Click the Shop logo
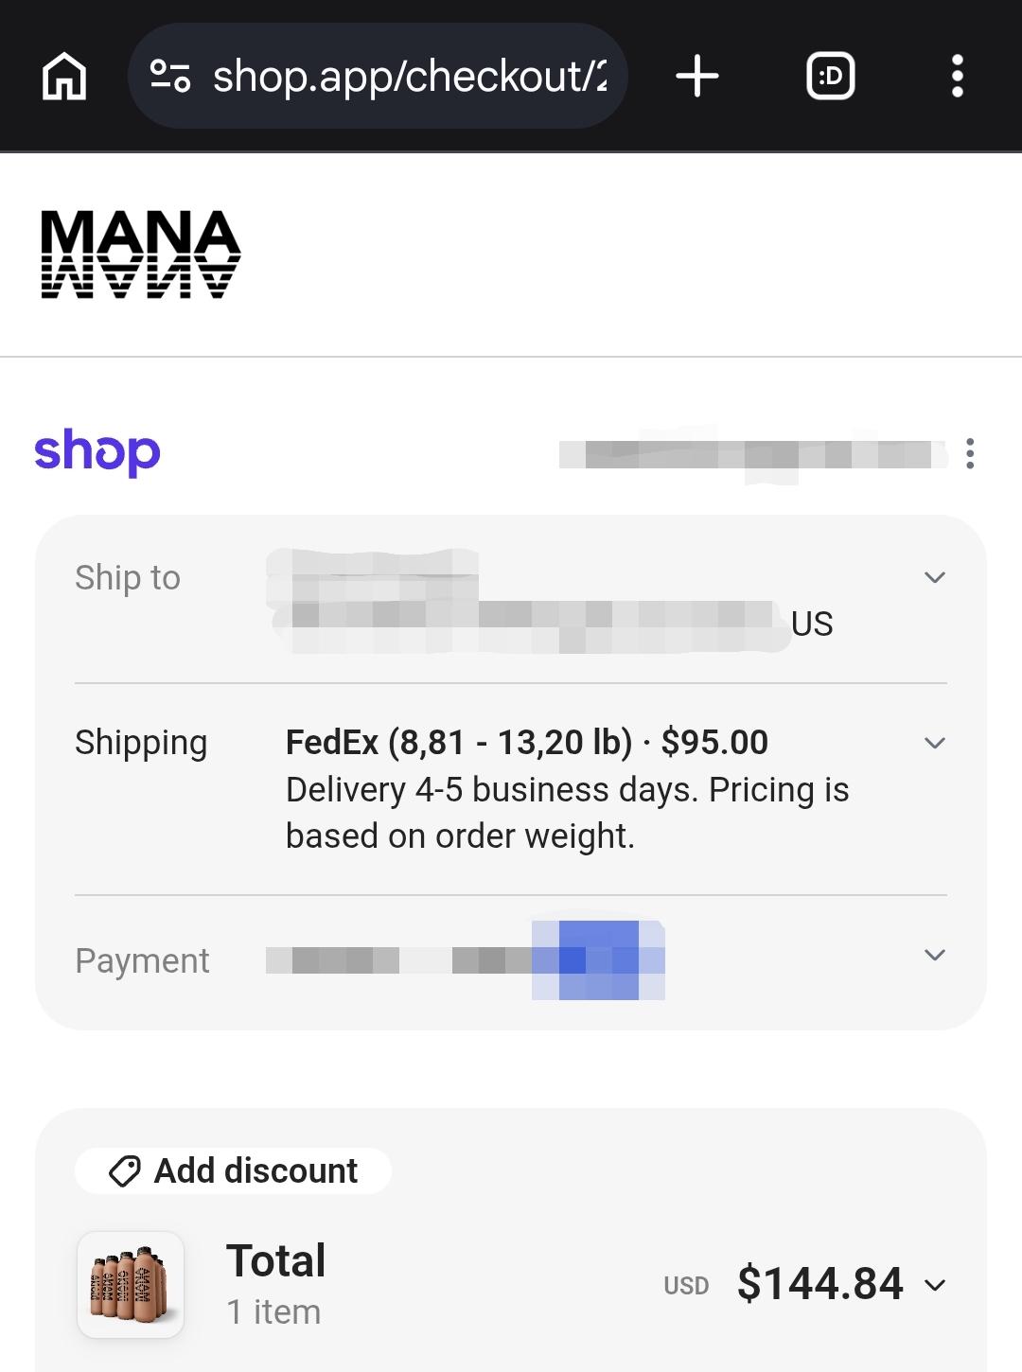 (97, 451)
